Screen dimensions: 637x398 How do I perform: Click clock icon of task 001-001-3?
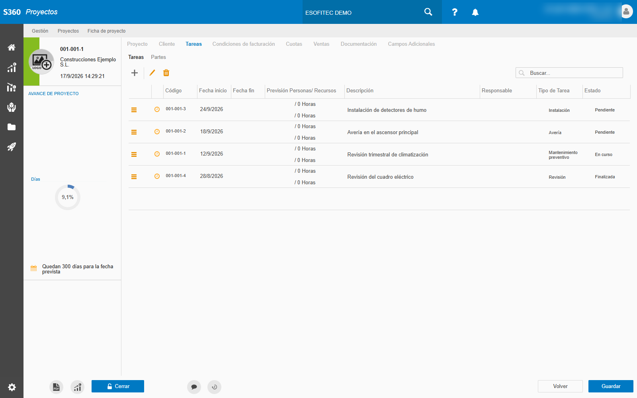157,109
